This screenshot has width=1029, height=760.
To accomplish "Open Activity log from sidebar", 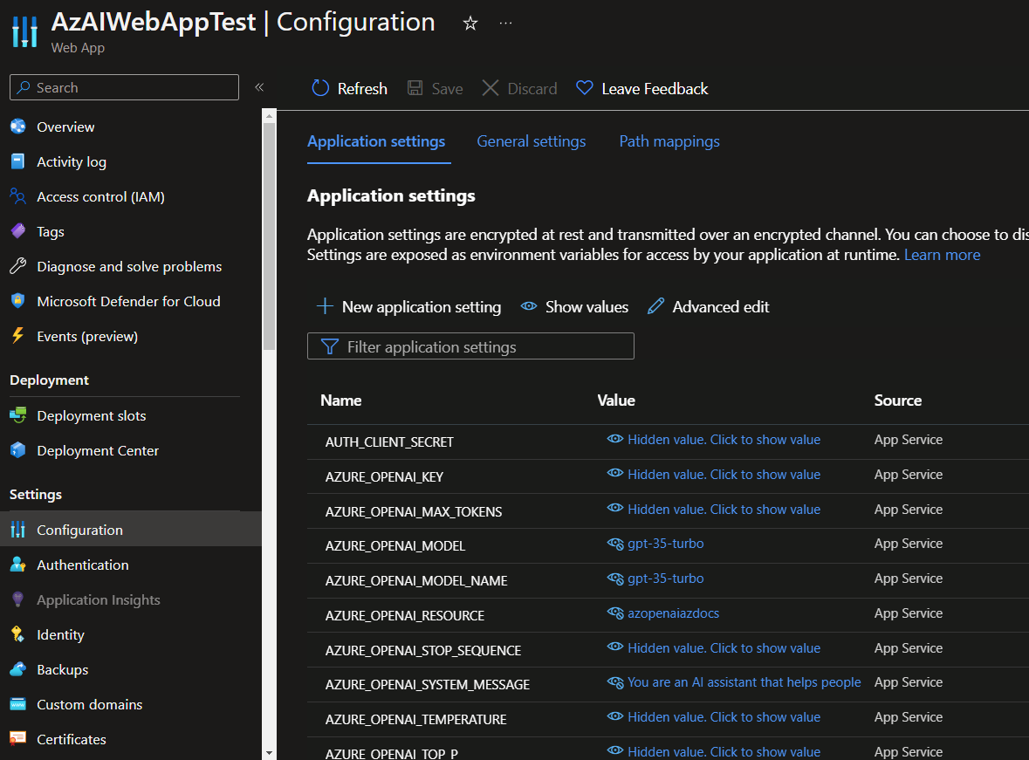I will (x=72, y=161).
